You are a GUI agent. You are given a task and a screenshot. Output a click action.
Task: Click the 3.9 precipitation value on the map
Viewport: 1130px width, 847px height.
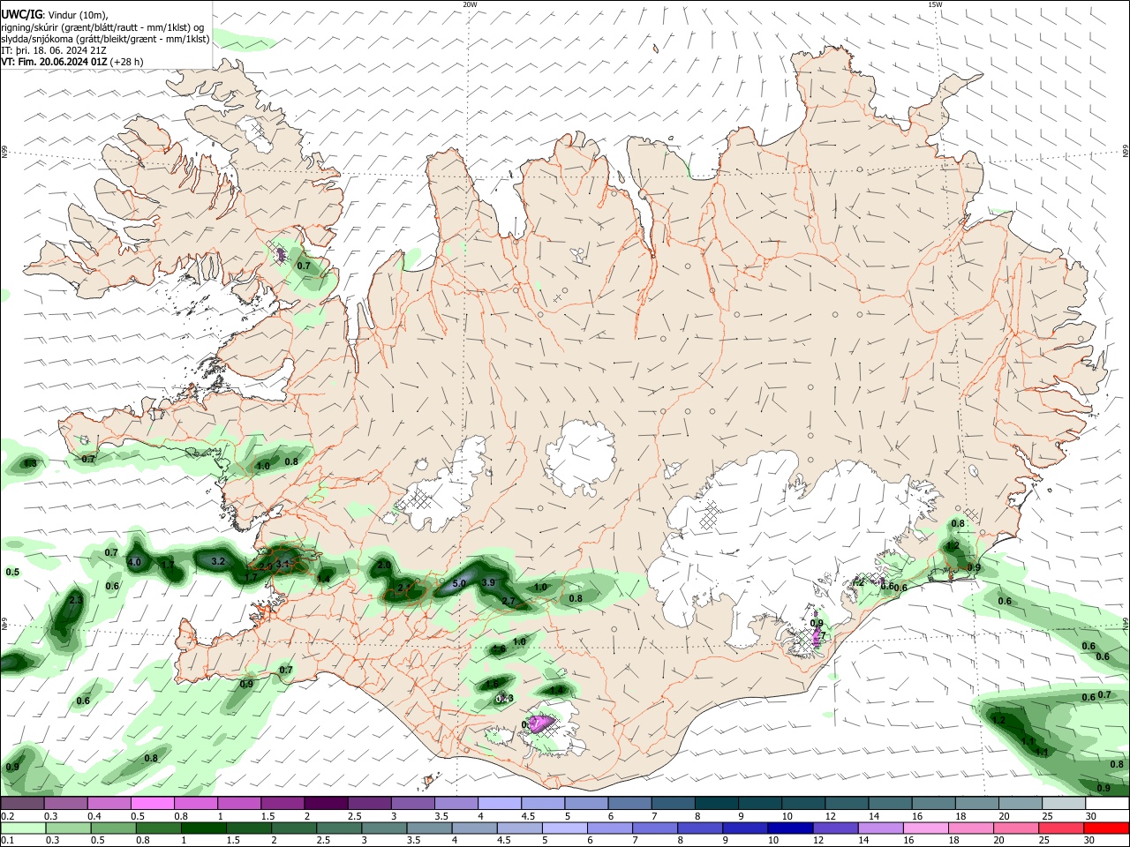488,583
